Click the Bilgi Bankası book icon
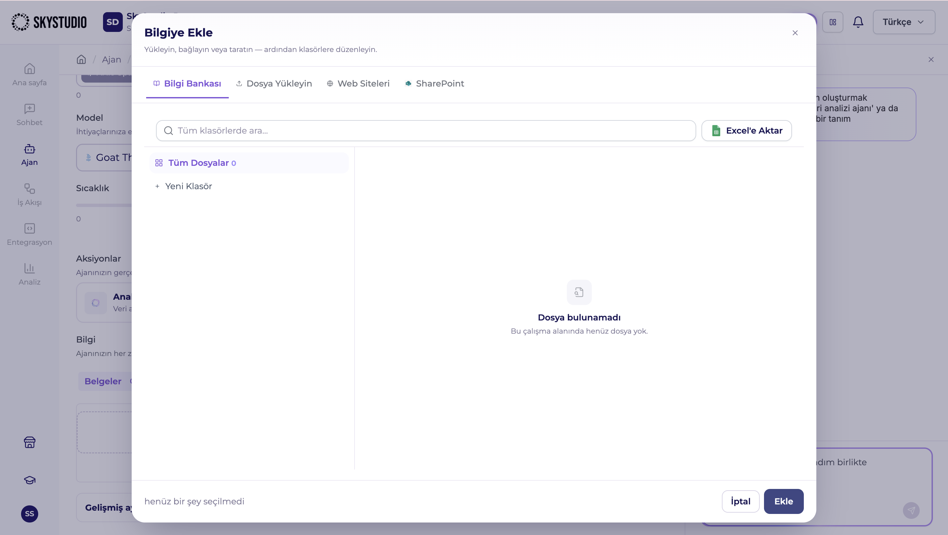This screenshot has height=535, width=948. click(x=157, y=84)
